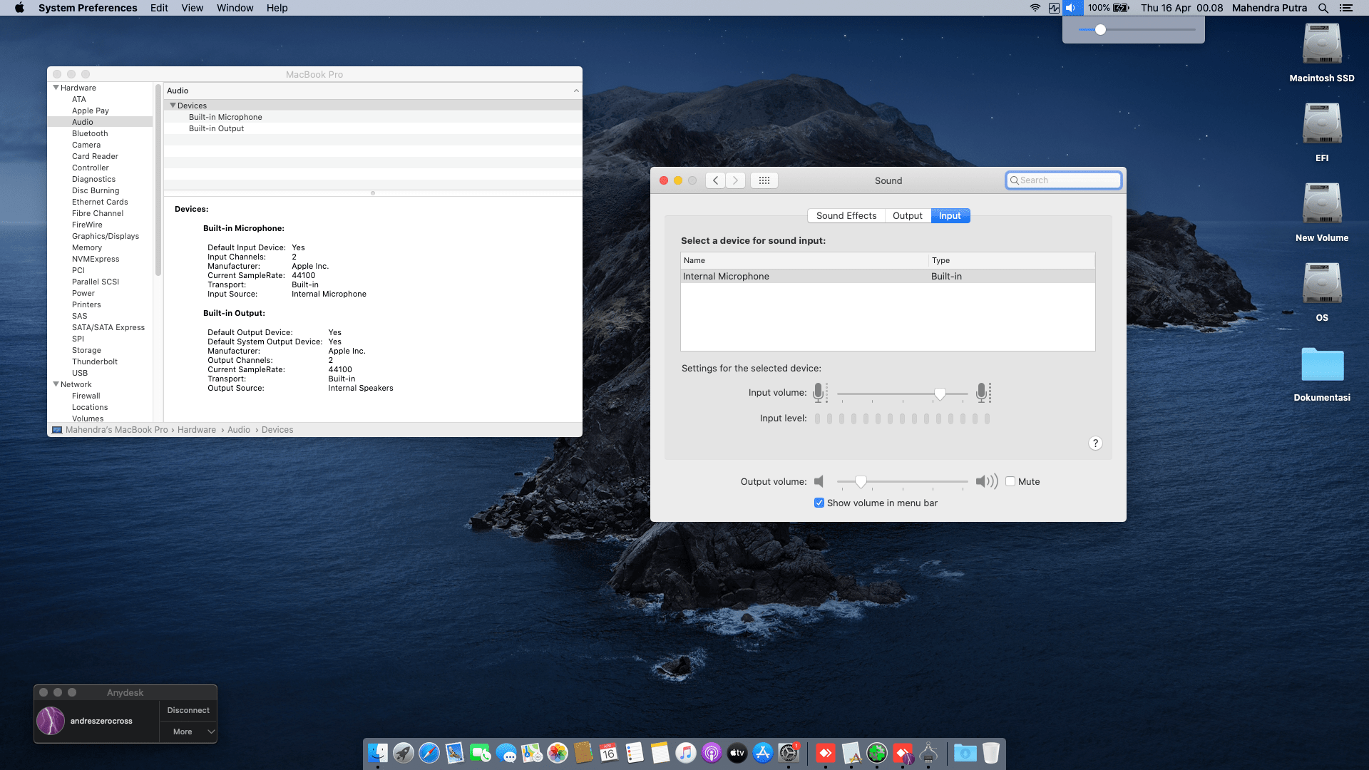Open Notification Center list icon
This screenshot has height=770, width=1369.
coord(1346,8)
